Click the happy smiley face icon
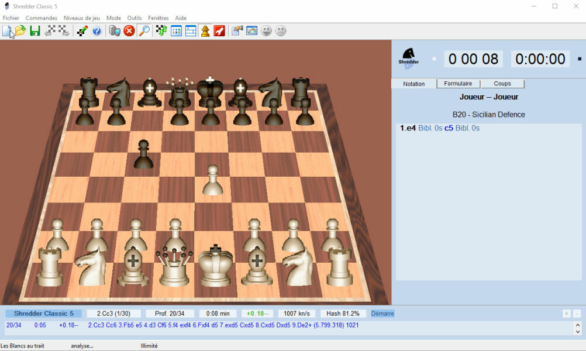586x351 pixels. click(x=266, y=30)
